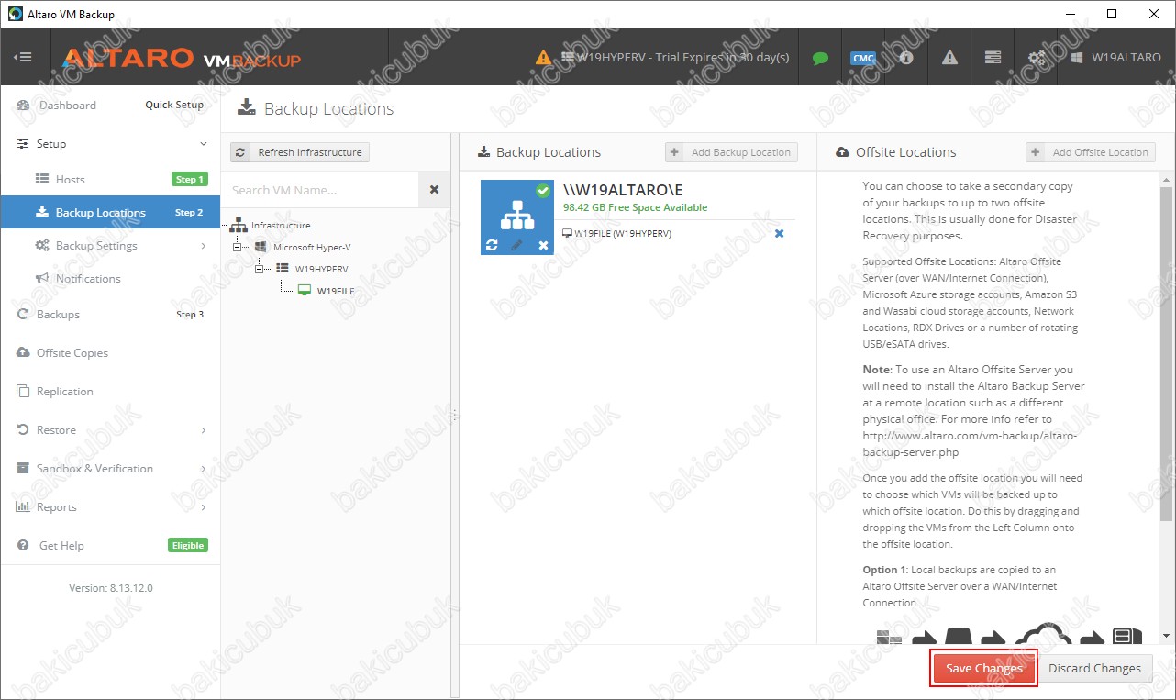Screen dimensions: 1176x700
Task: Click Add Offsite Location button
Action: [1091, 152]
